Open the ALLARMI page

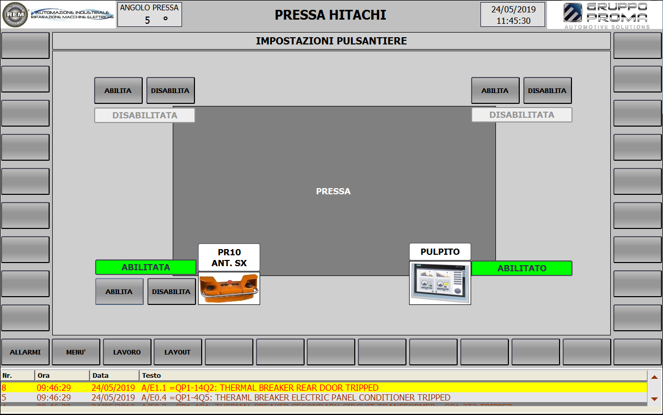tap(25, 352)
